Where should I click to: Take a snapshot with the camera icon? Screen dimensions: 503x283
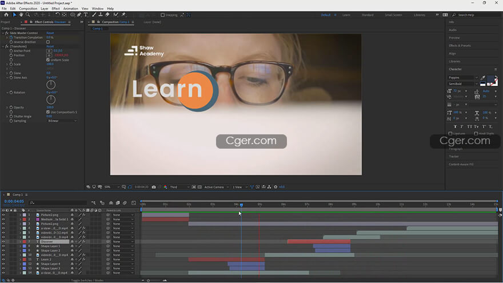[154, 187]
